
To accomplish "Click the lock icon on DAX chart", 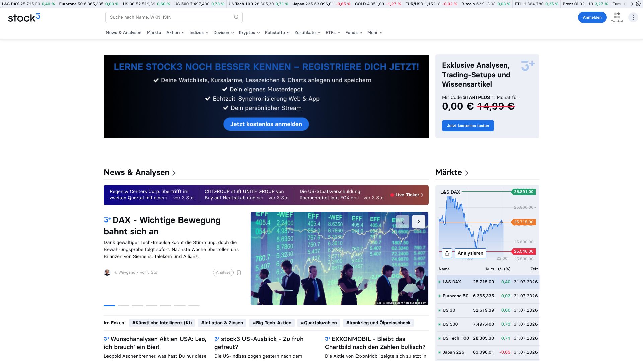I will click(x=447, y=253).
